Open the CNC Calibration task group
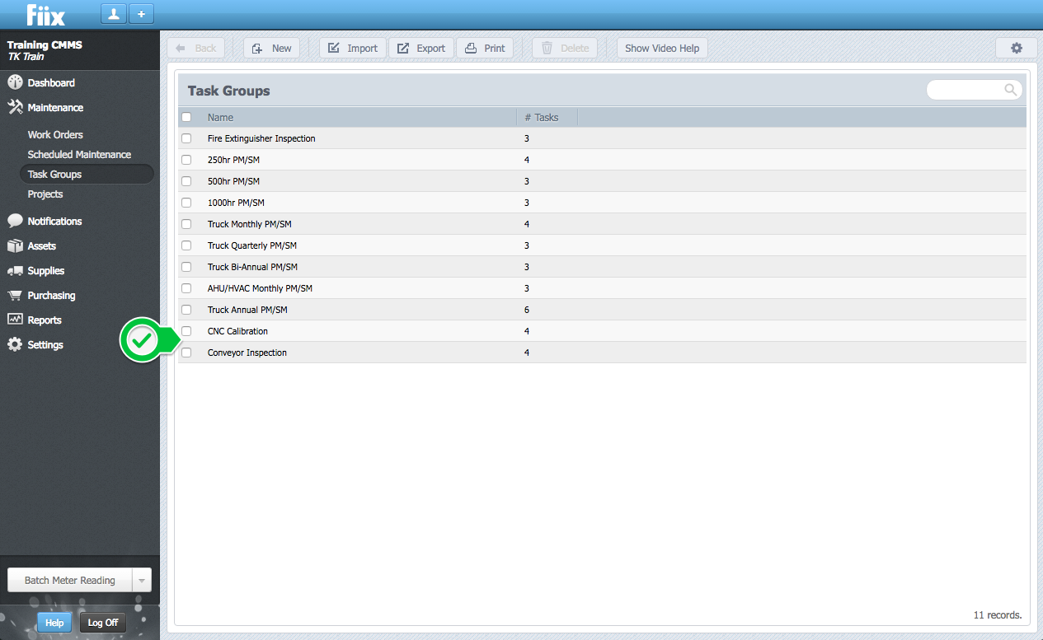Screen dimensions: 1043x640 (237, 331)
